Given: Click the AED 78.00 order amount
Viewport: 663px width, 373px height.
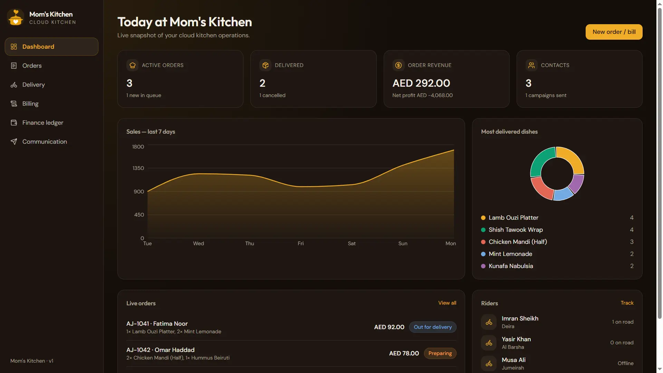Looking at the screenshot, I should pos(404,353).
